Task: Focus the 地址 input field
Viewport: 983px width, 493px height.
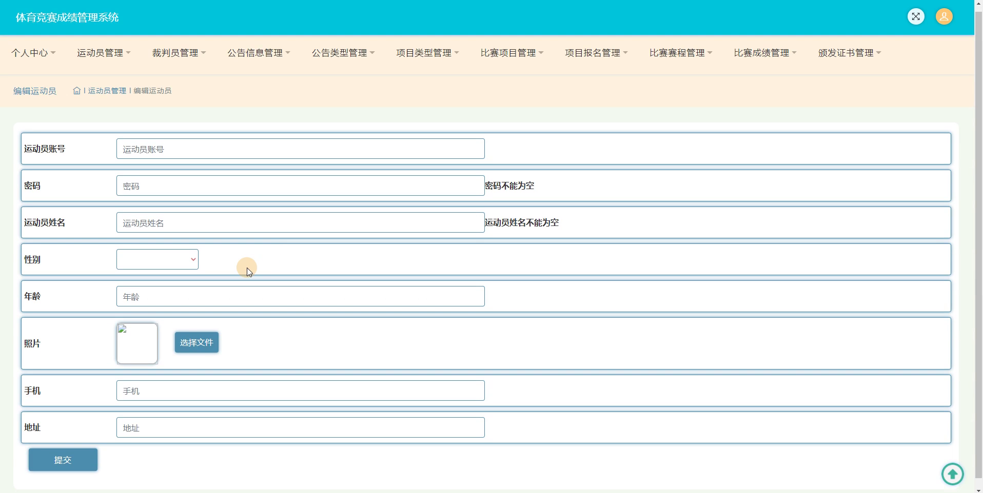Action: [301, 427]
